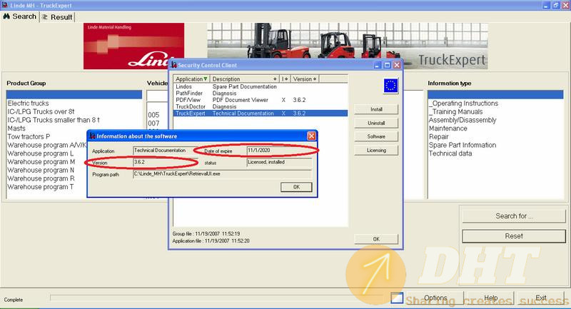
Task: Open the Result tab
Action: coord(57,17)
